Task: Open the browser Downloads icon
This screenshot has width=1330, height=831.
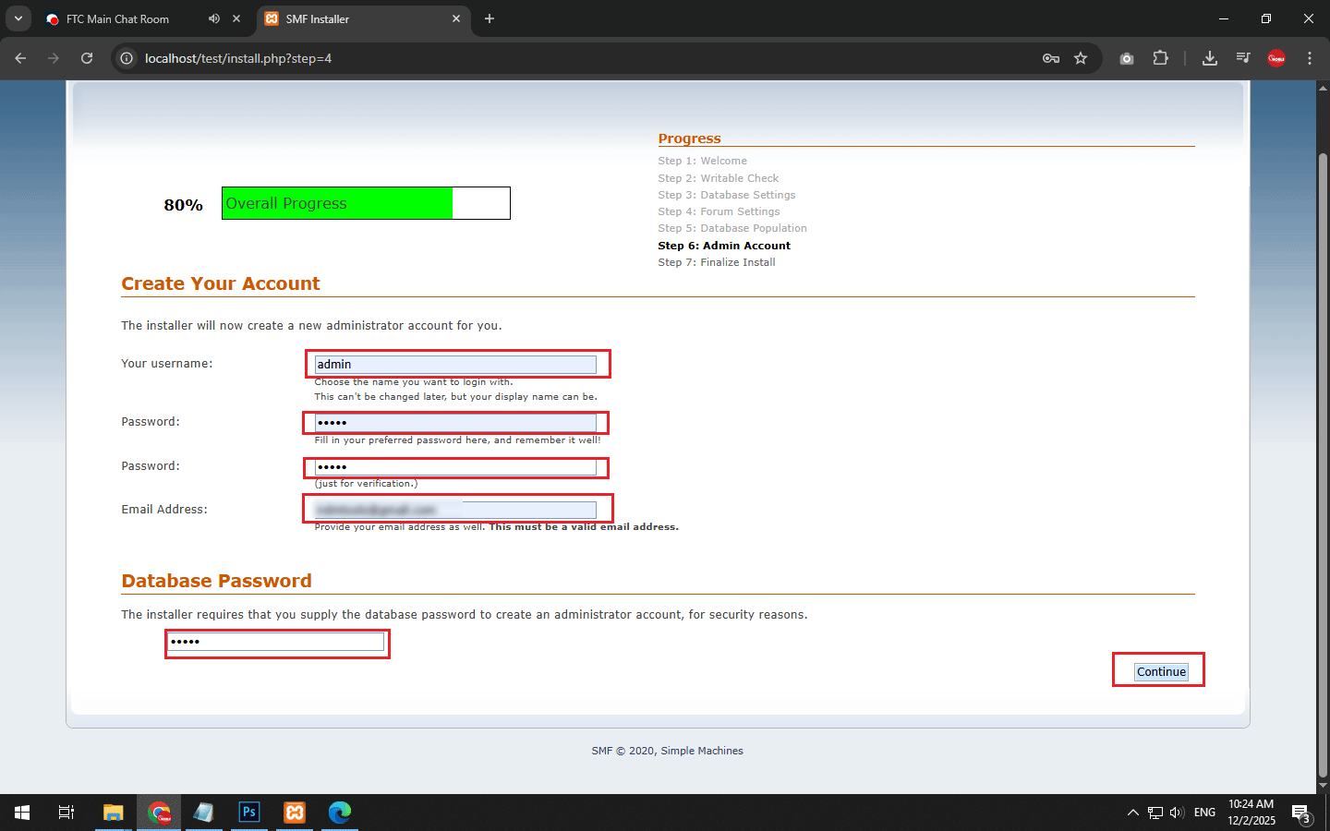Action: click(1209, 58)
